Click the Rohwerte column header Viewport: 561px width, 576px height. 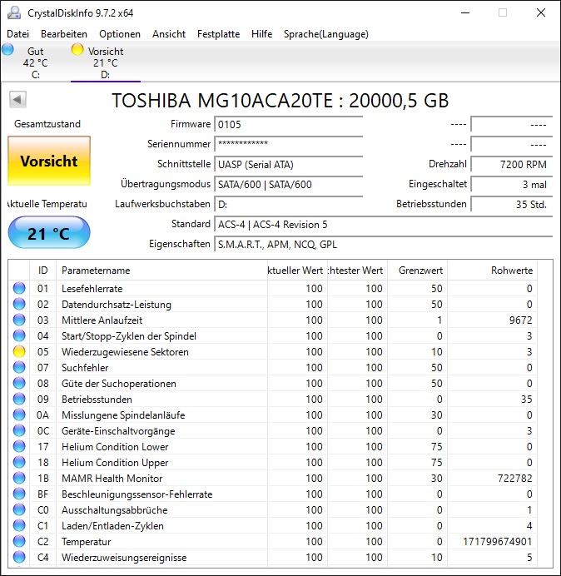pyautogui.click(x=492, y=271)
